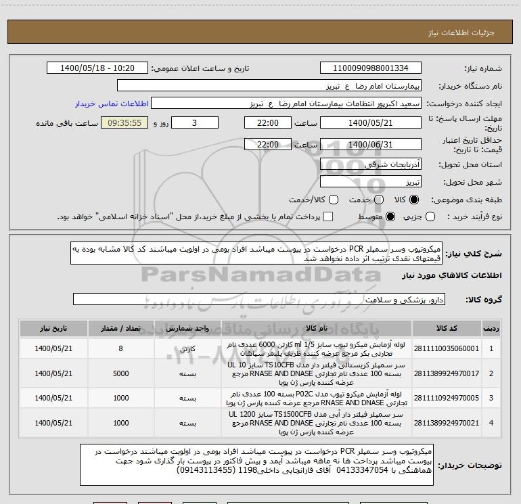
Task: Click the کد کالا column header
Action: coord(447,329)
